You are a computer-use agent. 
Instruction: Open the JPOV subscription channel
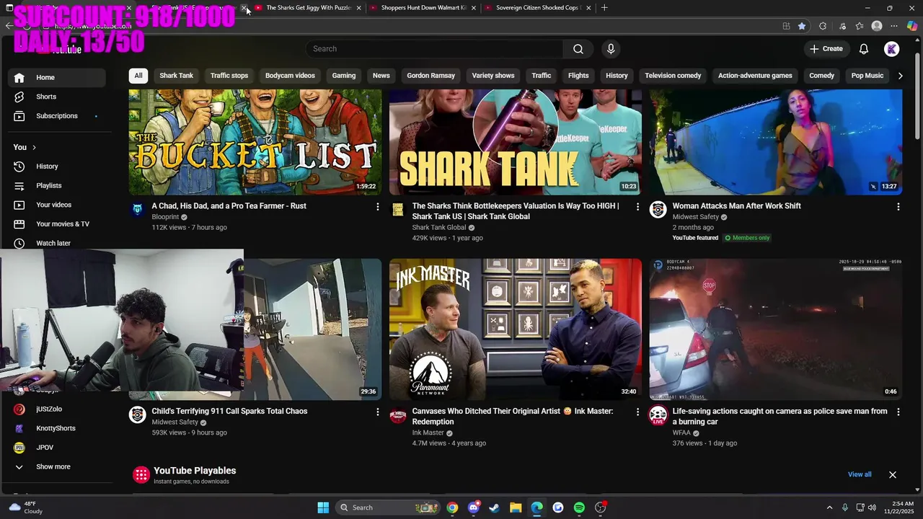coord(45,448)
